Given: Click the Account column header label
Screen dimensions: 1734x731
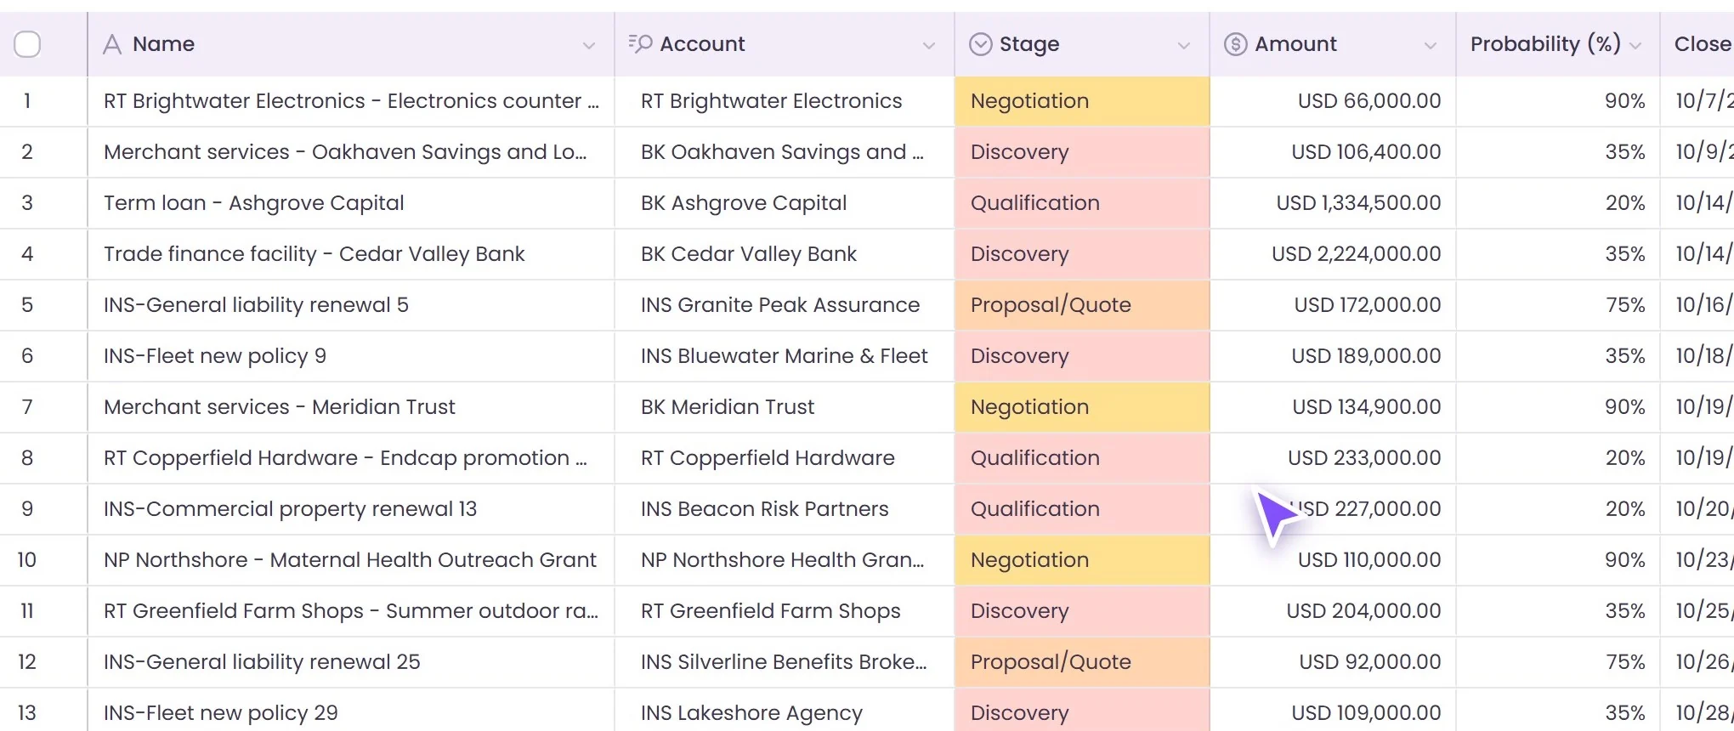Looking at the screenshot, I should coord(702,44).
